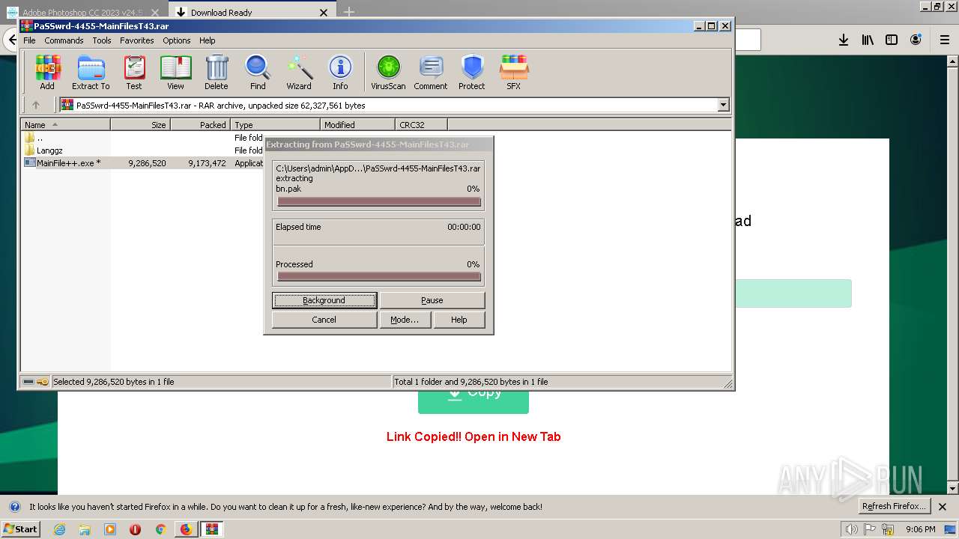Launch Internet Explorer from taskbar

(x=60, y=529)
